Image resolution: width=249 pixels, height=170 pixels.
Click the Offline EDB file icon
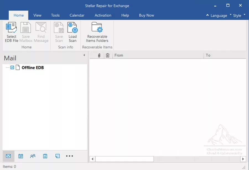point(18,67)
